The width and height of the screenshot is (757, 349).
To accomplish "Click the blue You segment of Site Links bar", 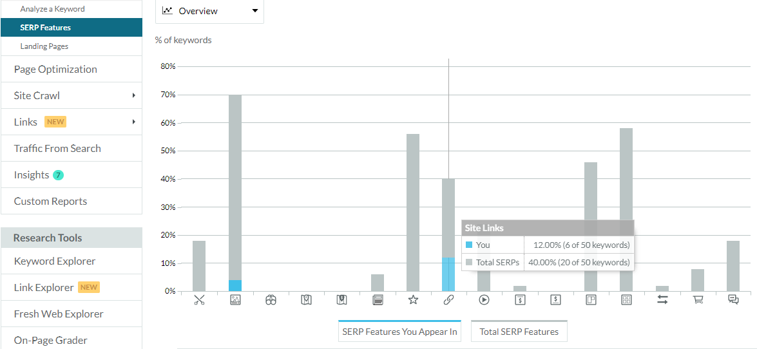I will 448,275.
